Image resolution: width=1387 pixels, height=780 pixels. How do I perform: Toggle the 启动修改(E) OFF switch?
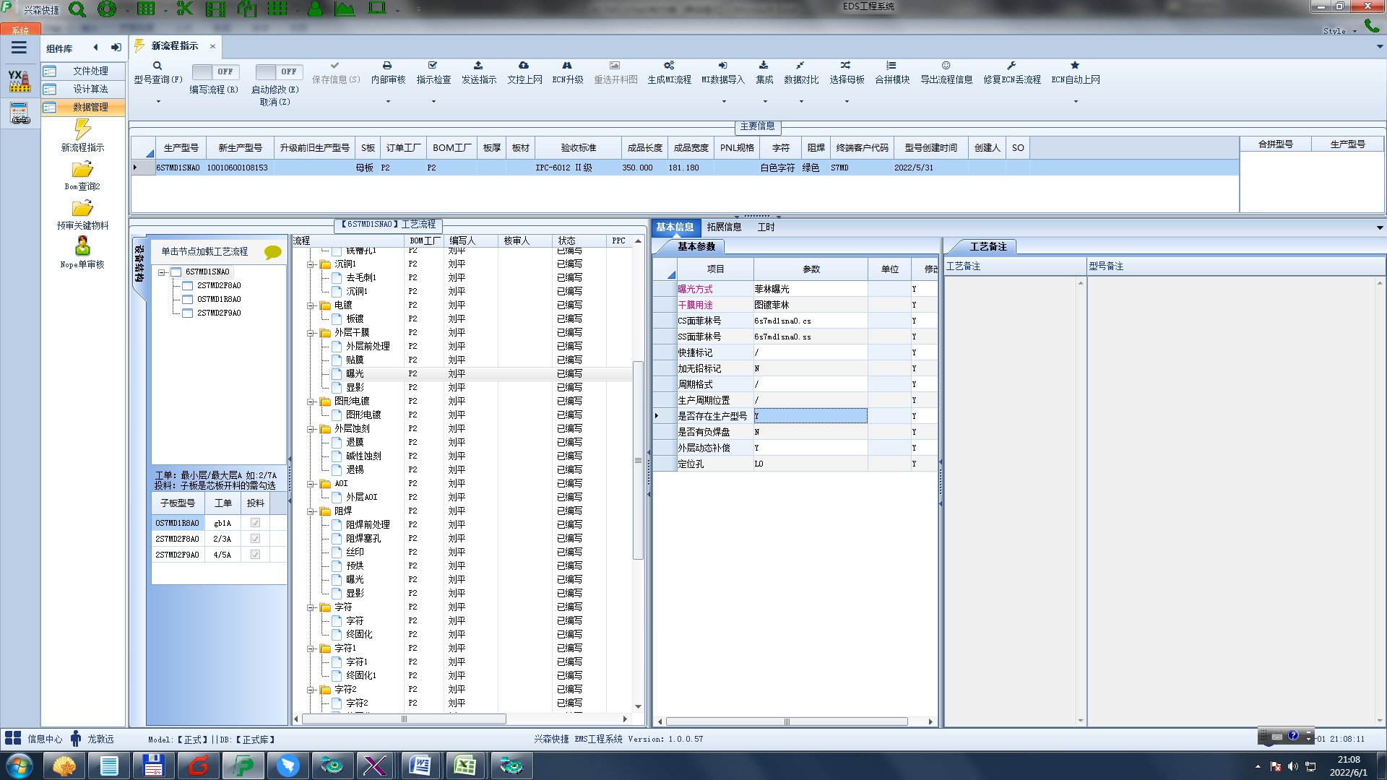tap(278, 71)
